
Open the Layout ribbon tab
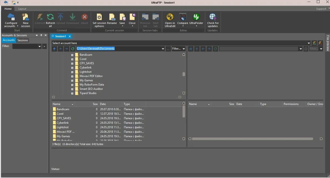pos(22,9)
